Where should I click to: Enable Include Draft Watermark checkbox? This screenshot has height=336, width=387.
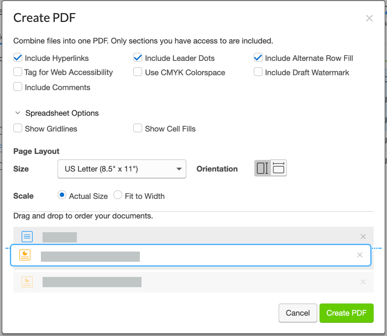click(x=258, y=72)
